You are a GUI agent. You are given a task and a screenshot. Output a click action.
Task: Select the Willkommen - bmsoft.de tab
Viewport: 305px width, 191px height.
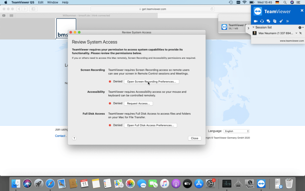tap(86, 16)
